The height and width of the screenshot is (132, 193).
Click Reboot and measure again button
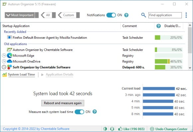pyautogui.click(x=63, y=103)
